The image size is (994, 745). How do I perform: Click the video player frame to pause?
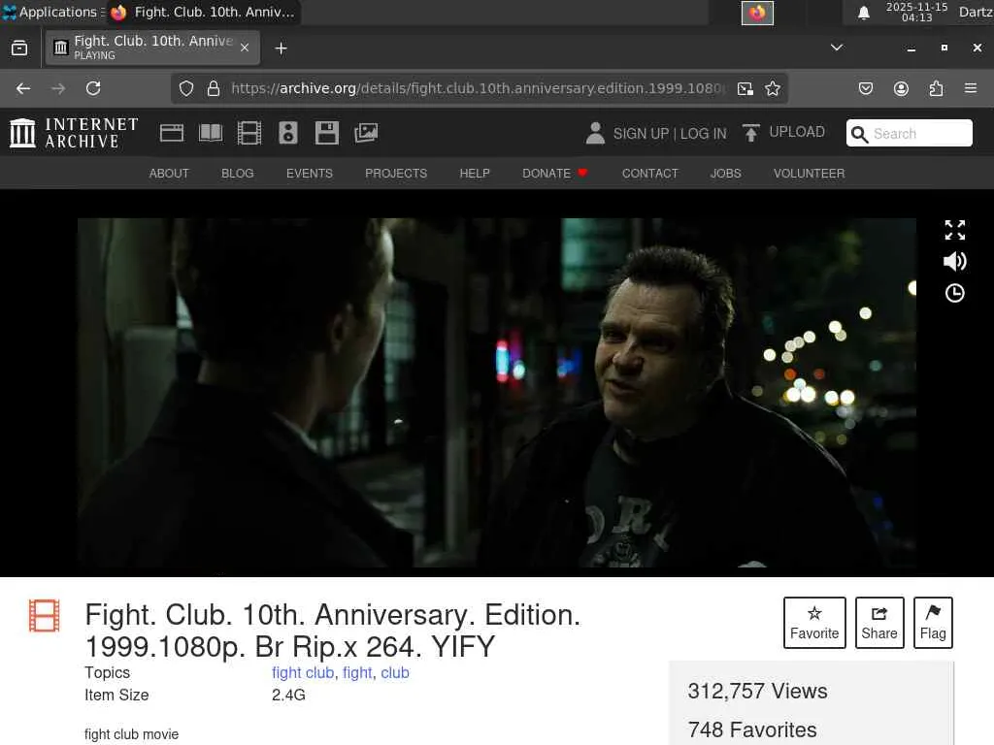[496, 393]
